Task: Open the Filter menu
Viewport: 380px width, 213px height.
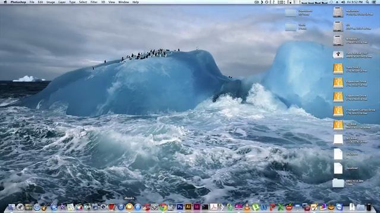Action: pos(94,2)
